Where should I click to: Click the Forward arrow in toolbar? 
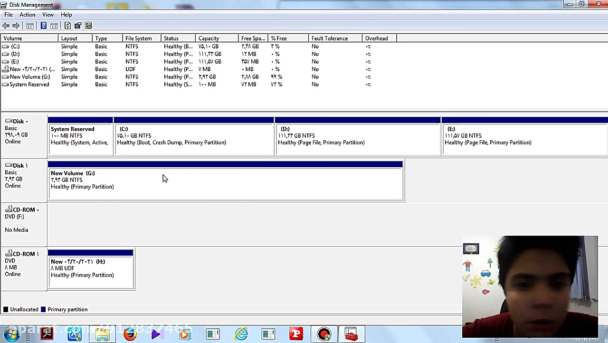[16, 26]
